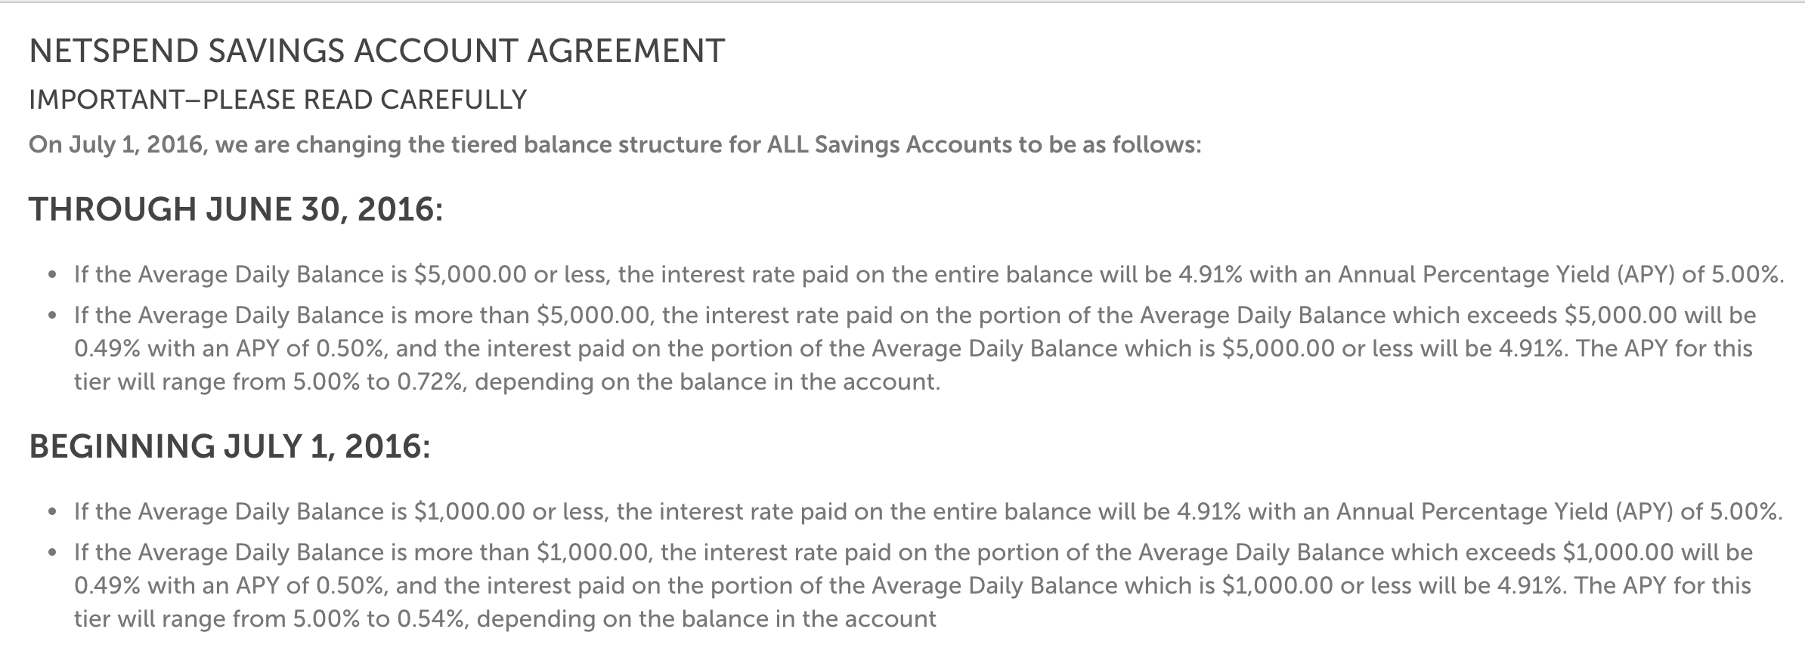
Task: Select the 'THROUGH JUNE 30, 2016:' heading
Action: (235, 209)
